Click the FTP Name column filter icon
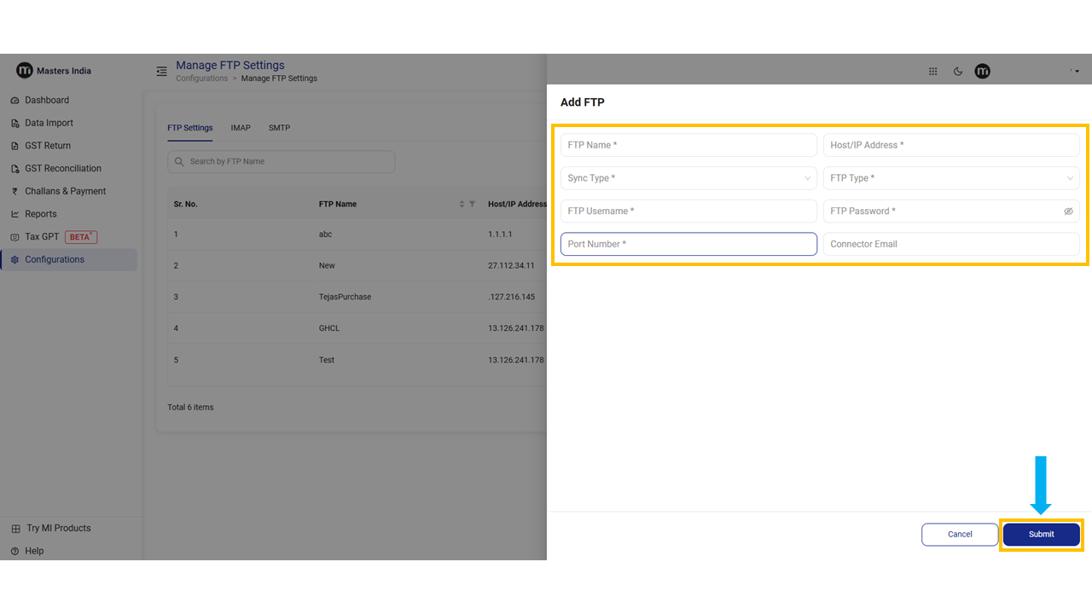 473,205
